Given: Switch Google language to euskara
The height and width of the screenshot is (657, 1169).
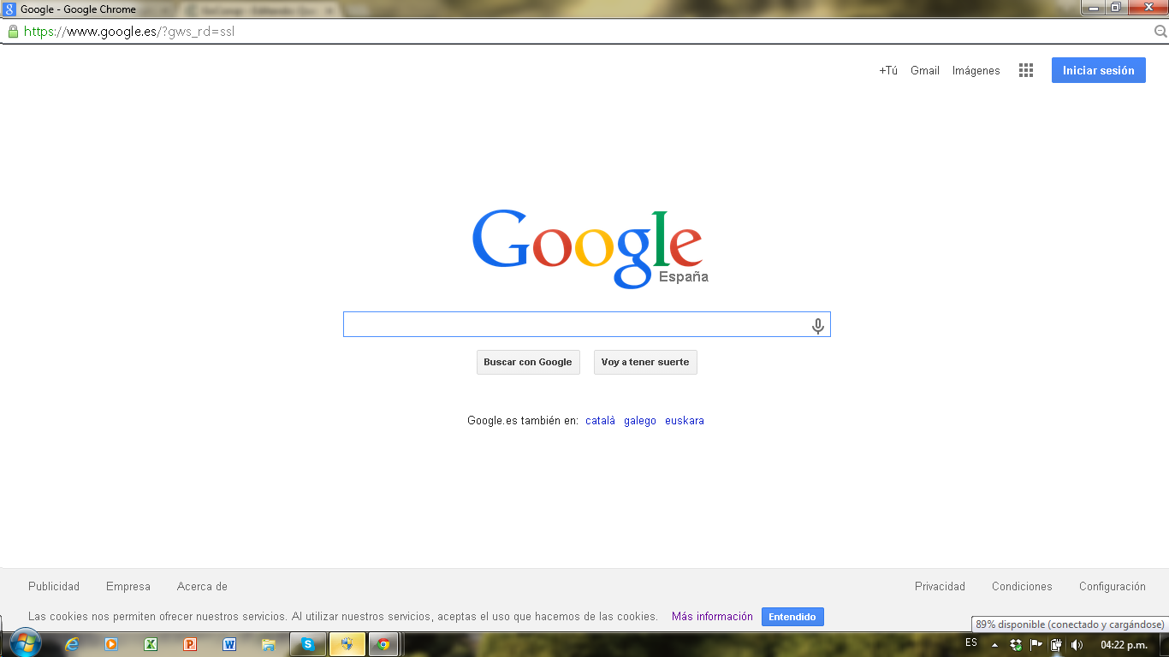Looking at the screenshot, I should click(x=685, y=421).
